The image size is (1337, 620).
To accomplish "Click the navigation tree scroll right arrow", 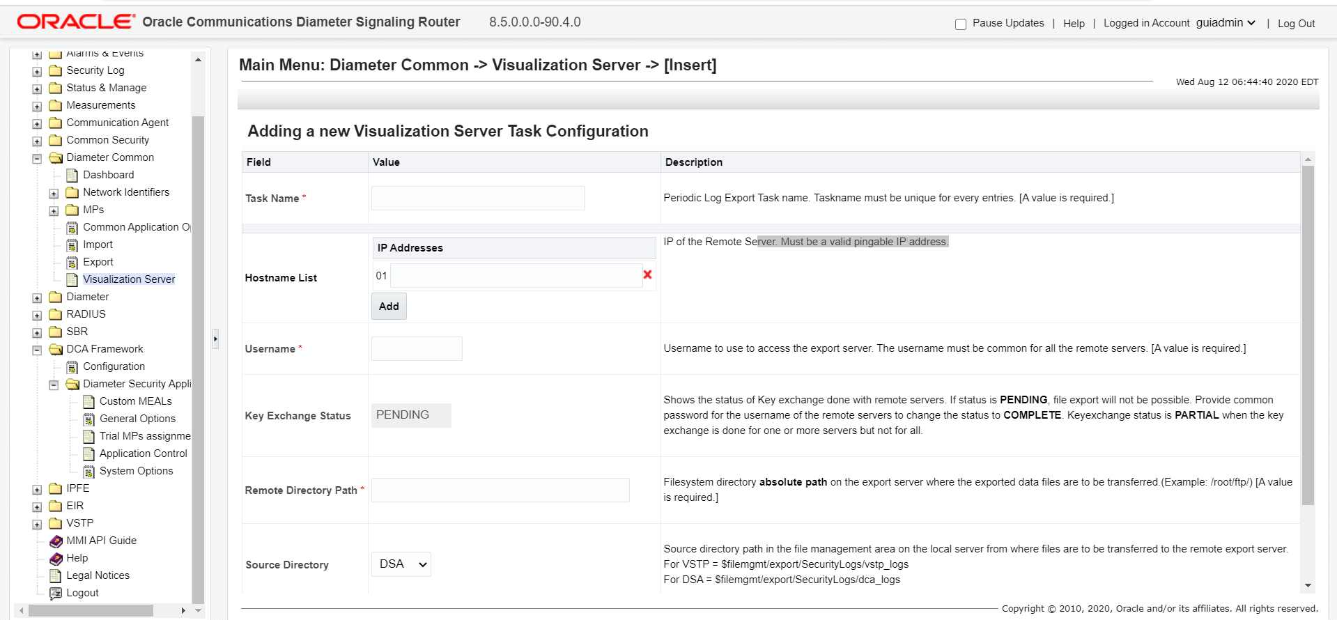I will tap(183, 610).
